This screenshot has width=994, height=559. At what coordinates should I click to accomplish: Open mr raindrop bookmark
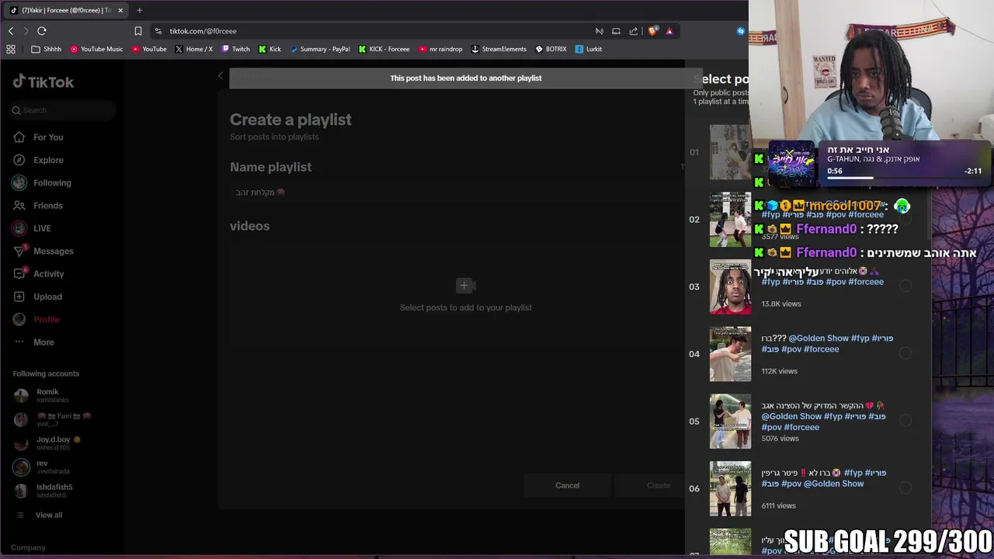click(440, 49)
